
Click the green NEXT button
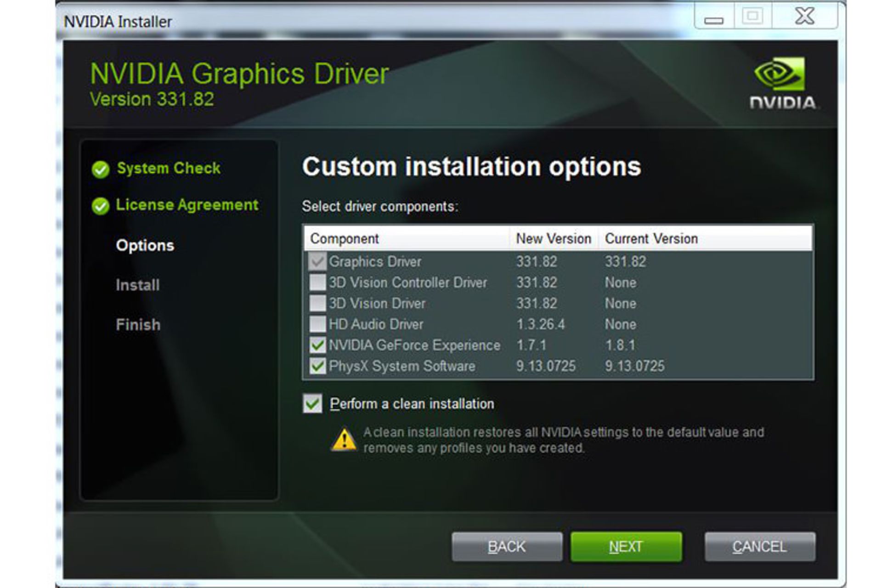626,547
